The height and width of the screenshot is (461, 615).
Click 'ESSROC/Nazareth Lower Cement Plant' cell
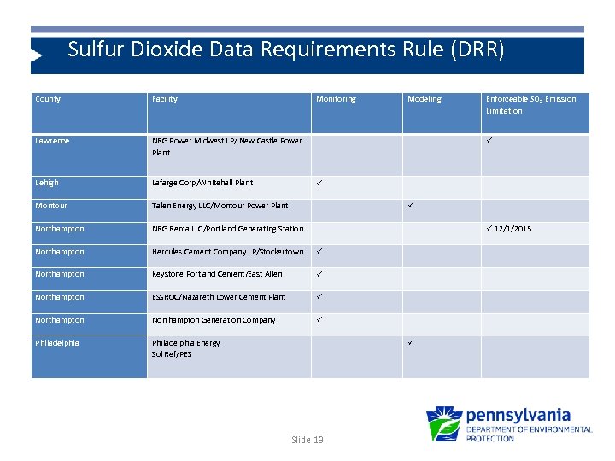[229, 301]
